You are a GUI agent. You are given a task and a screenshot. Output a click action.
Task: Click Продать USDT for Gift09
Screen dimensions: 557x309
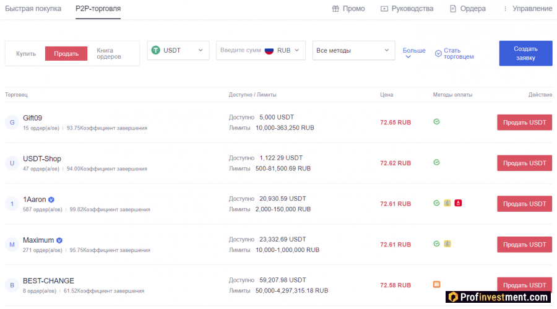tap(524, 123)
